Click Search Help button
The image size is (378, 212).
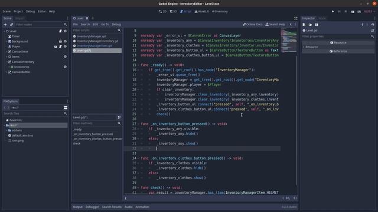pos(275,24)
